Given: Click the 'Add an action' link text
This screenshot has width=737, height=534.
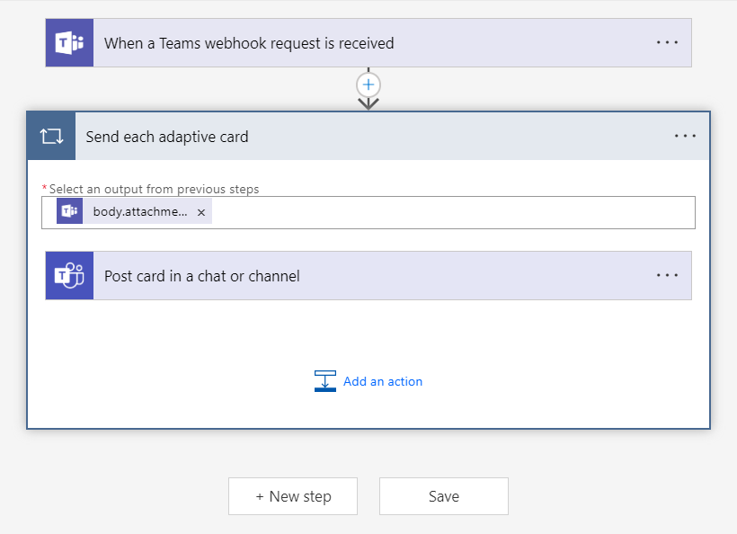Looking at the screenshot, I should tap(383, 381).
